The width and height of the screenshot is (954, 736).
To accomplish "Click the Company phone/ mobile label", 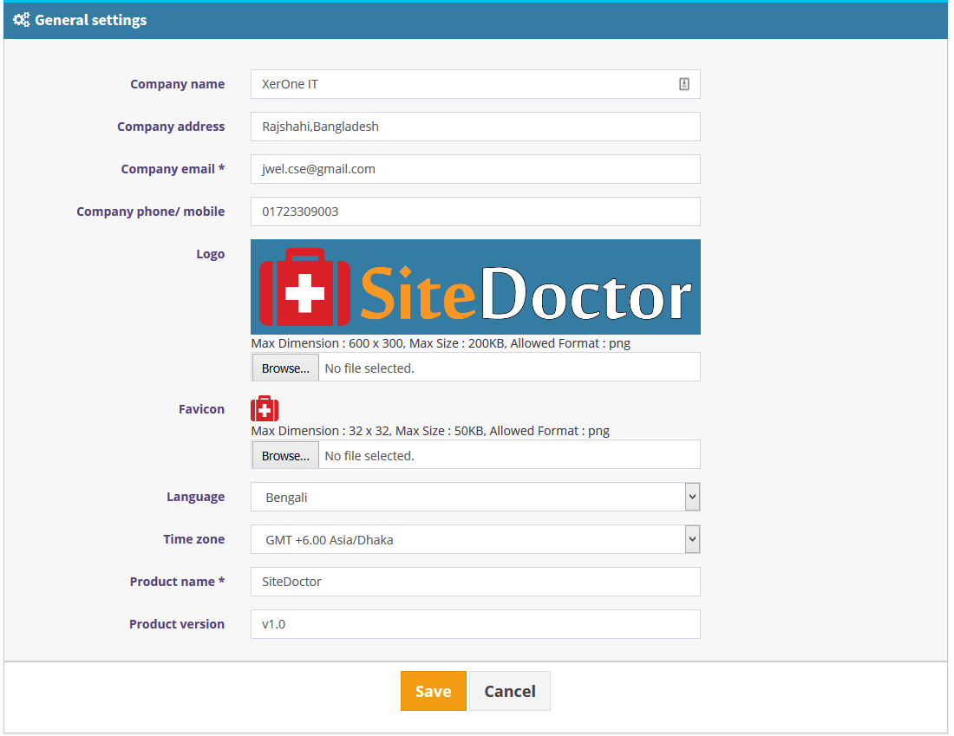I will pyautogui.click(x=150, y=212).
